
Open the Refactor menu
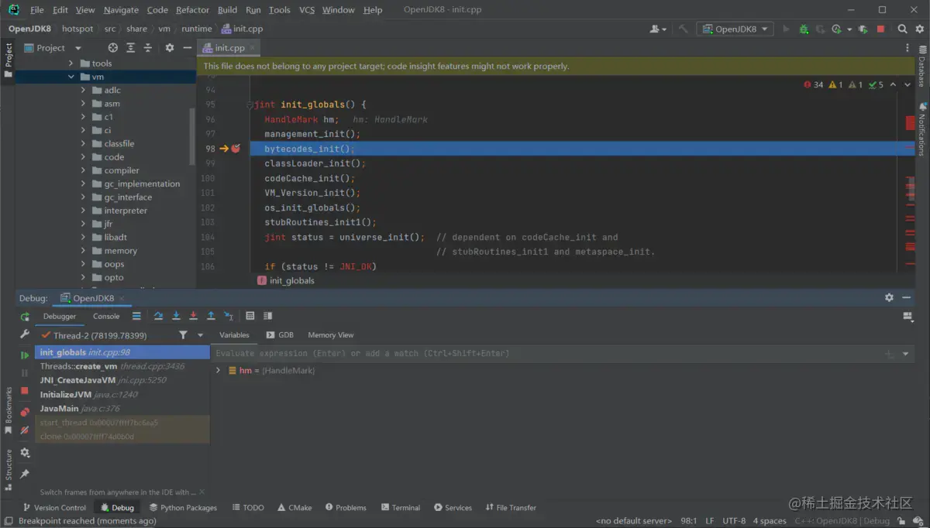(192, 10)
